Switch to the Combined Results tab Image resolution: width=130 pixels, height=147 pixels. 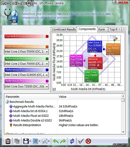click(64, 30)
